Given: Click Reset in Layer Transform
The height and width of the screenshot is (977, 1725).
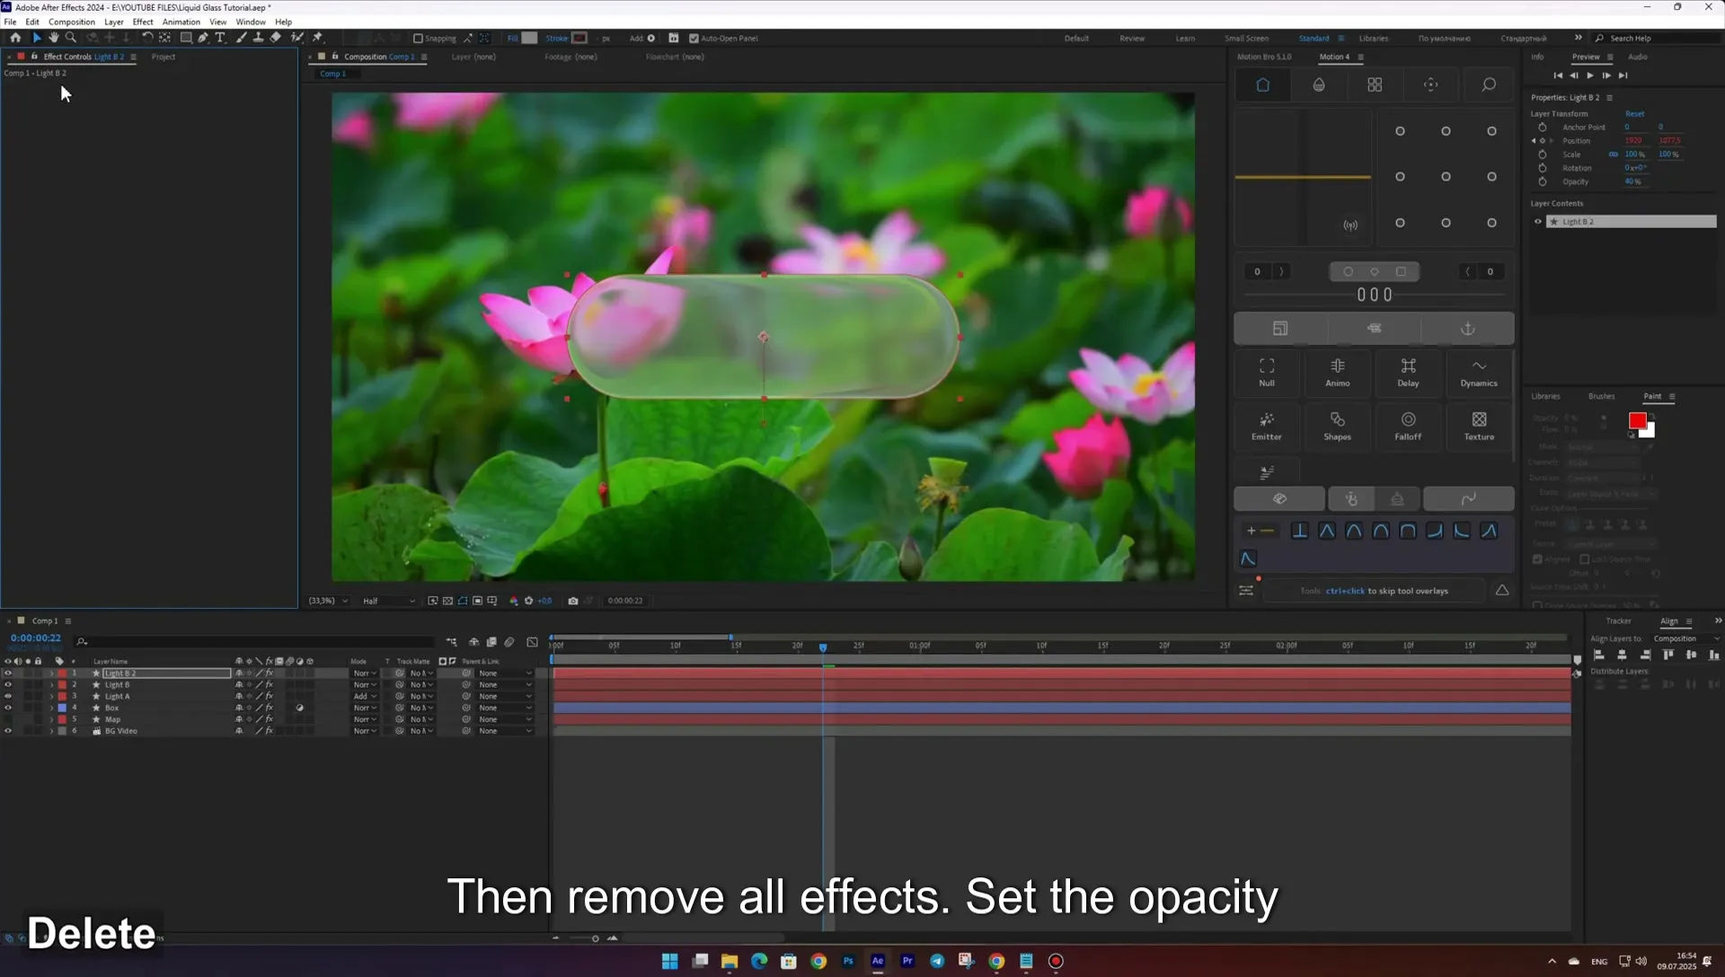Looking at the screenshot, I should click(1634, 114).
